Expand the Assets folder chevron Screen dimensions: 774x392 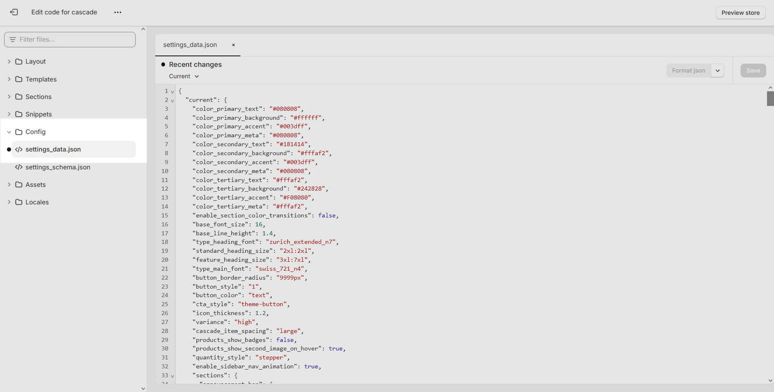(x=9, y=184)
